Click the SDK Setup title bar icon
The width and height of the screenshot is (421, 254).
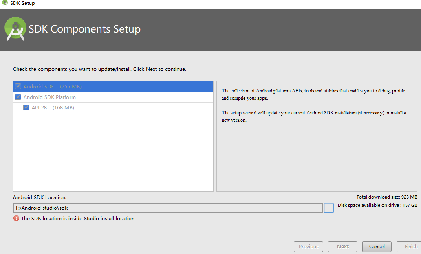point(4,3)
